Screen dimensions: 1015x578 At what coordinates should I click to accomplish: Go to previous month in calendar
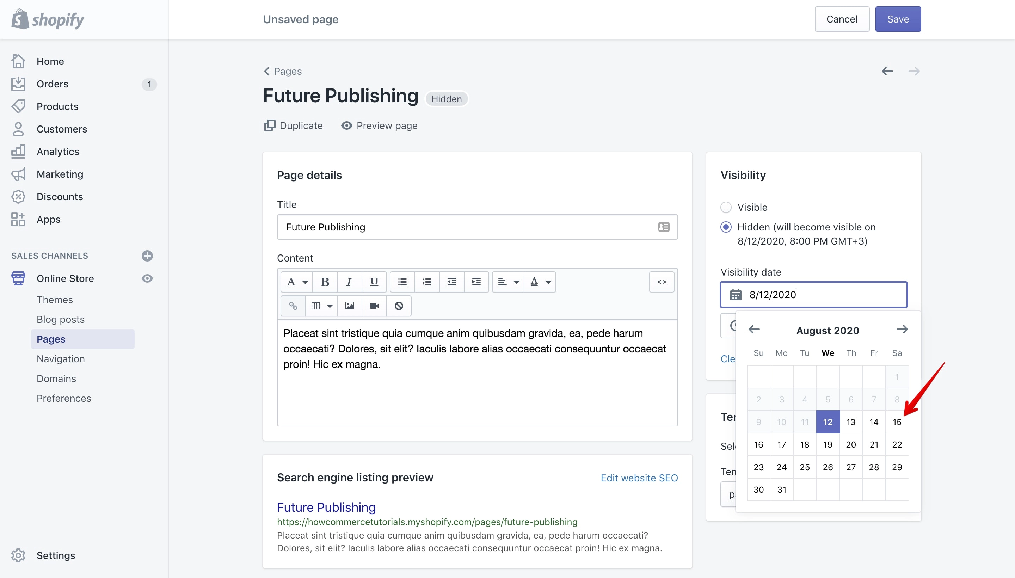pos(754,329)
